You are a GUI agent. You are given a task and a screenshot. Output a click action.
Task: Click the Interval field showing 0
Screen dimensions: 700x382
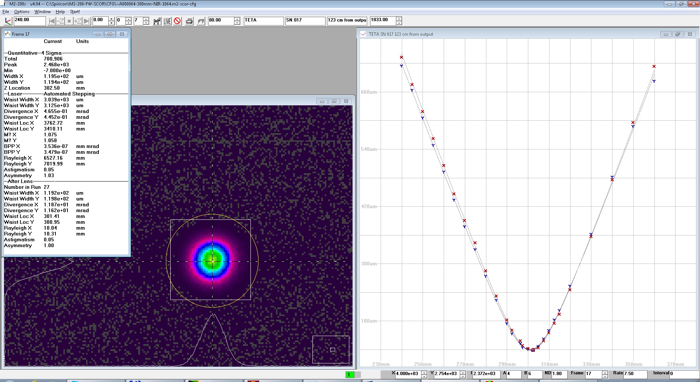pyautogui.click(x=684, y=374)
